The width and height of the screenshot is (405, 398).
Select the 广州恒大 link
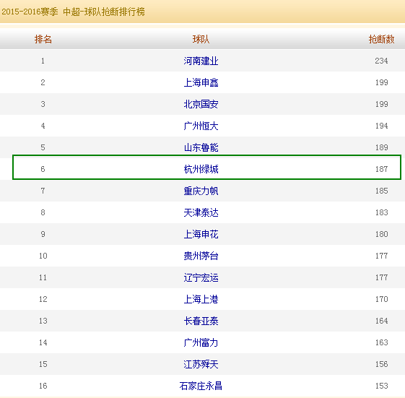[201, 126]
